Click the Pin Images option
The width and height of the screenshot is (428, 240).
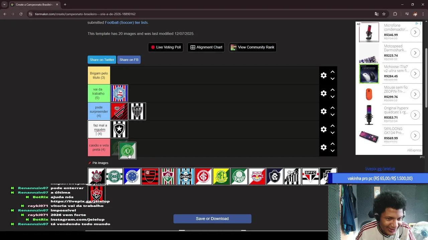(98, 163)
